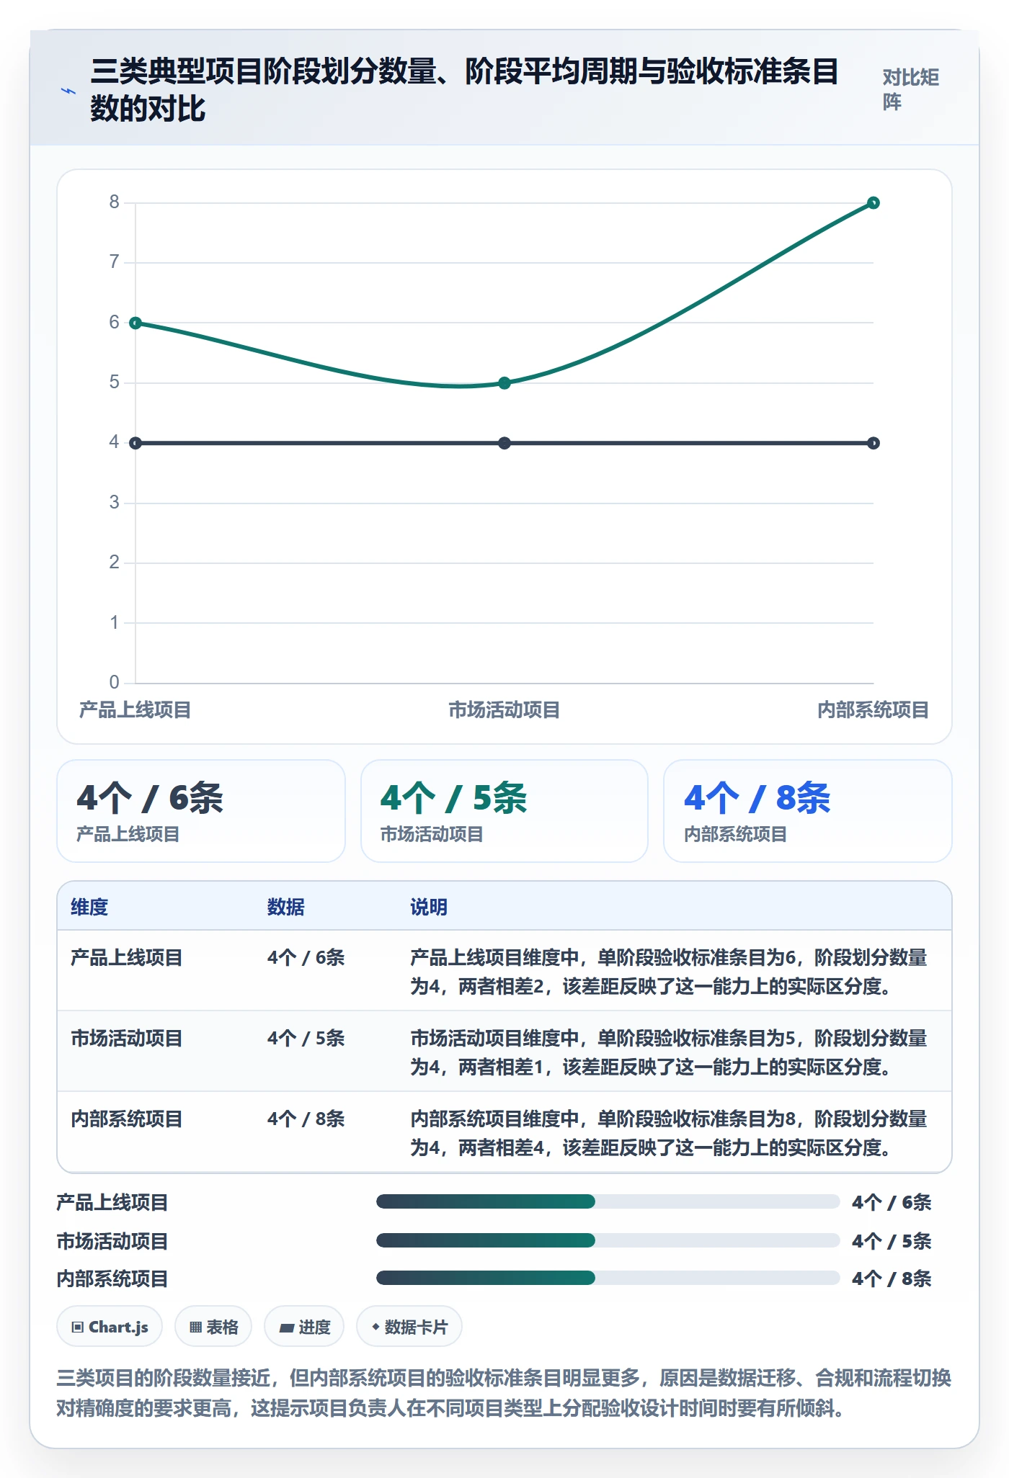The width and height of the screenshot is (1009, 1478).
Task: Click the green chart point at value 6
Action: pos(135,323)
